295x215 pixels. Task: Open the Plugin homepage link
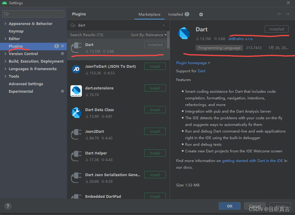[193, 63]
